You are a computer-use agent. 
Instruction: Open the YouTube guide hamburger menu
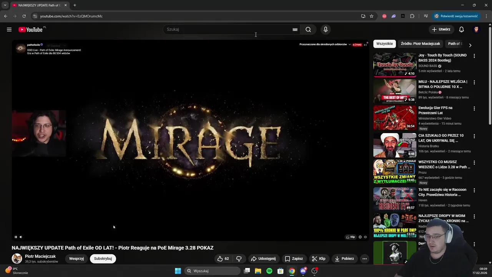click(x=9, y=30)
